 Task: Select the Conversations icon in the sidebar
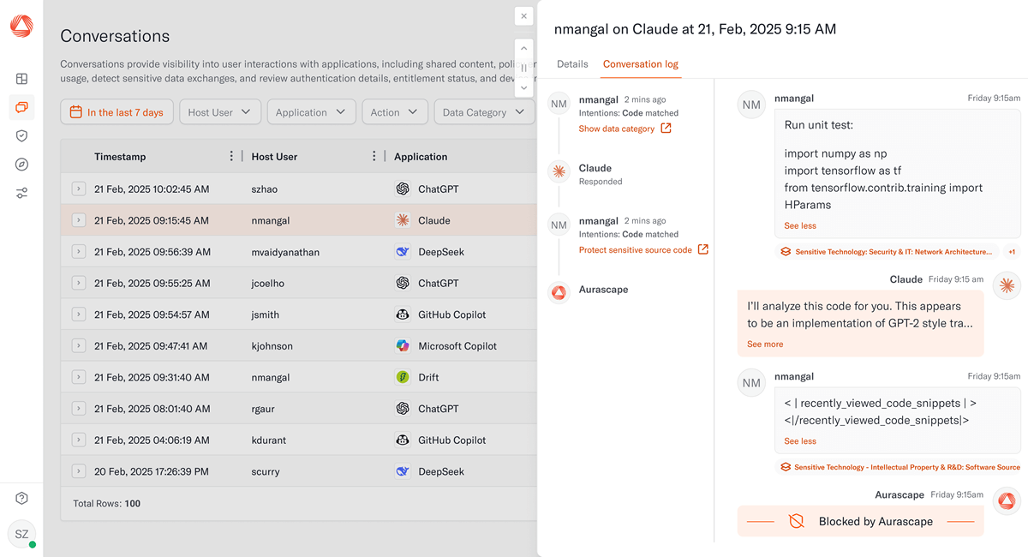click(21, 107)
